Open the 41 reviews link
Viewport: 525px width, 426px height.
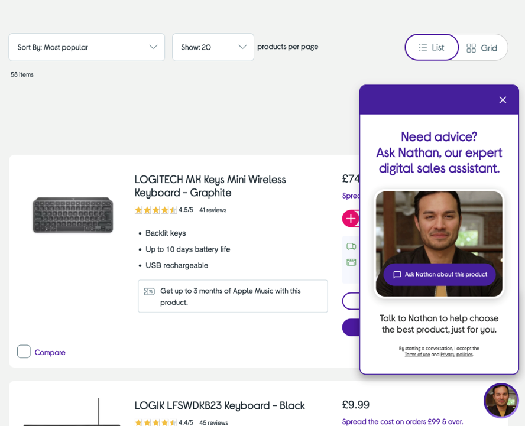213,210
